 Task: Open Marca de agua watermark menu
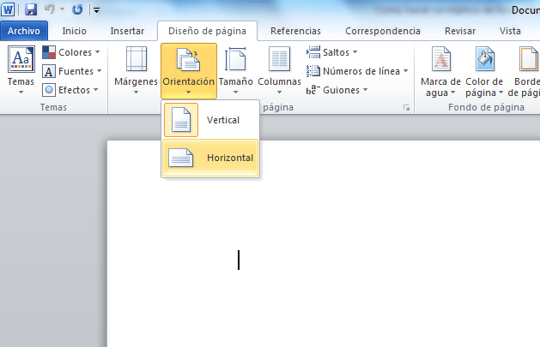click(x=440, y=71)
